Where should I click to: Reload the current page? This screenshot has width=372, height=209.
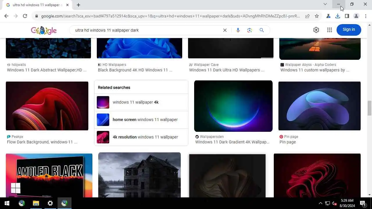pos(25,16)
